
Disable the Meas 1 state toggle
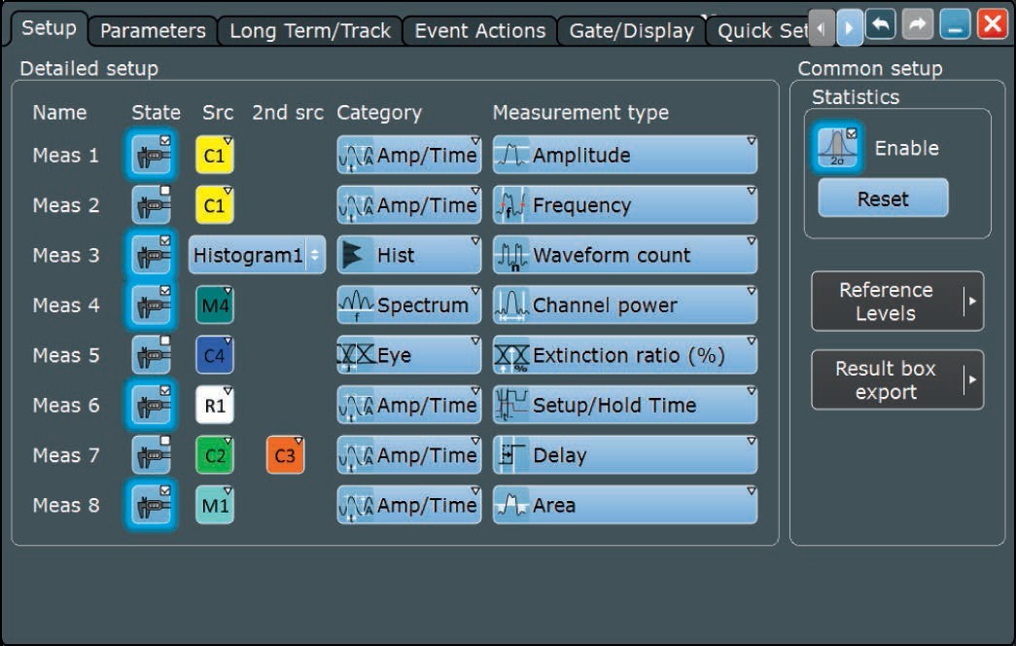[x=153, y=156]
